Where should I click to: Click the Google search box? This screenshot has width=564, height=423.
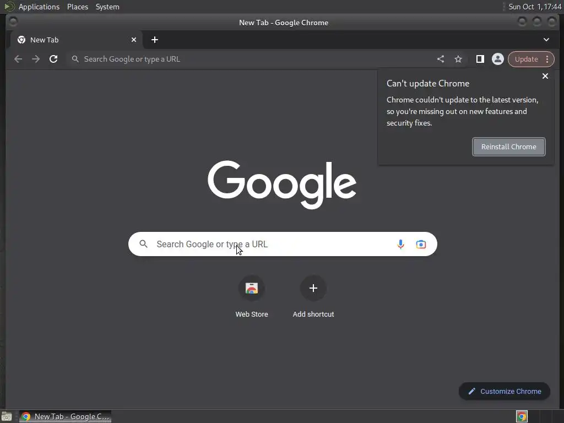[x=283, y=244]
